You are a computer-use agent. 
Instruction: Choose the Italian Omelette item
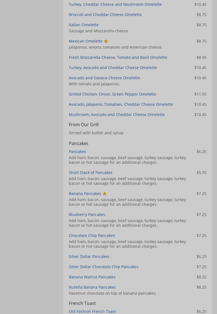[83, 25]
